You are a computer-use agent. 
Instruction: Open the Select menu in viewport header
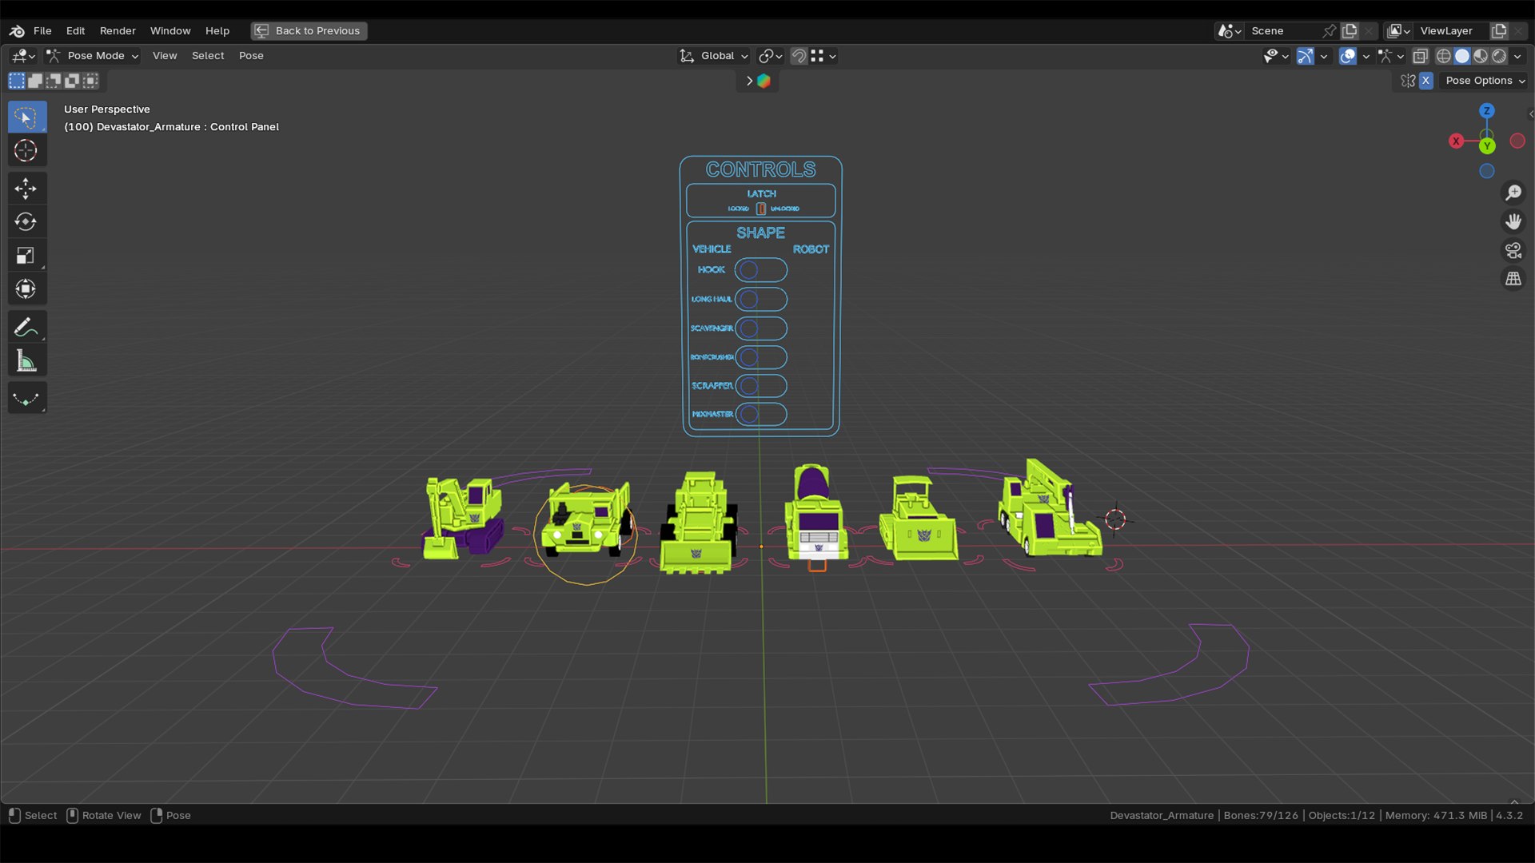tap(208, 56)
